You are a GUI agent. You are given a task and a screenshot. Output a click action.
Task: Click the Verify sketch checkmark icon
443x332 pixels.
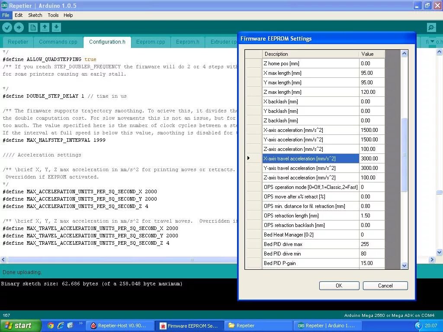coord(7,27)
